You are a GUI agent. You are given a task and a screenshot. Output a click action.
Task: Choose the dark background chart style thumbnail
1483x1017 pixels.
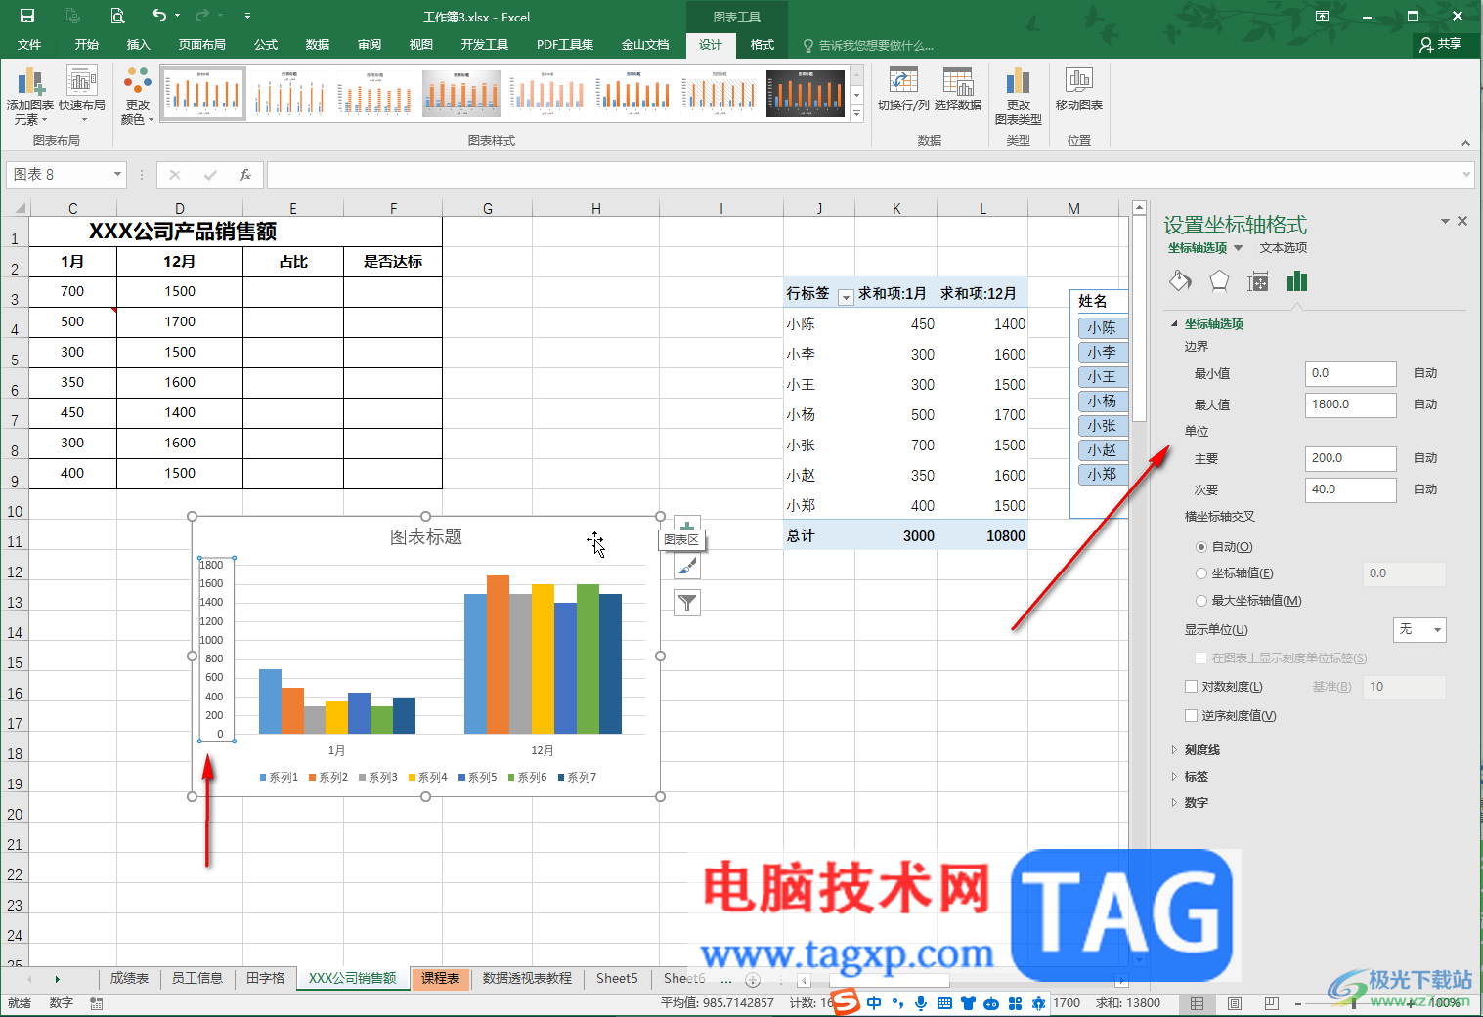point(805,93)
